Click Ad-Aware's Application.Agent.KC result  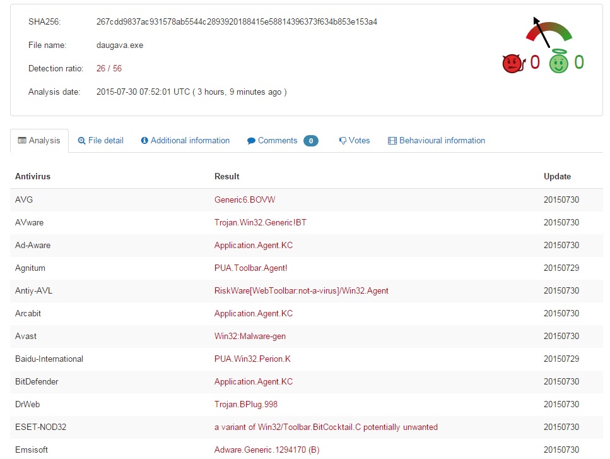pos(253,245)
